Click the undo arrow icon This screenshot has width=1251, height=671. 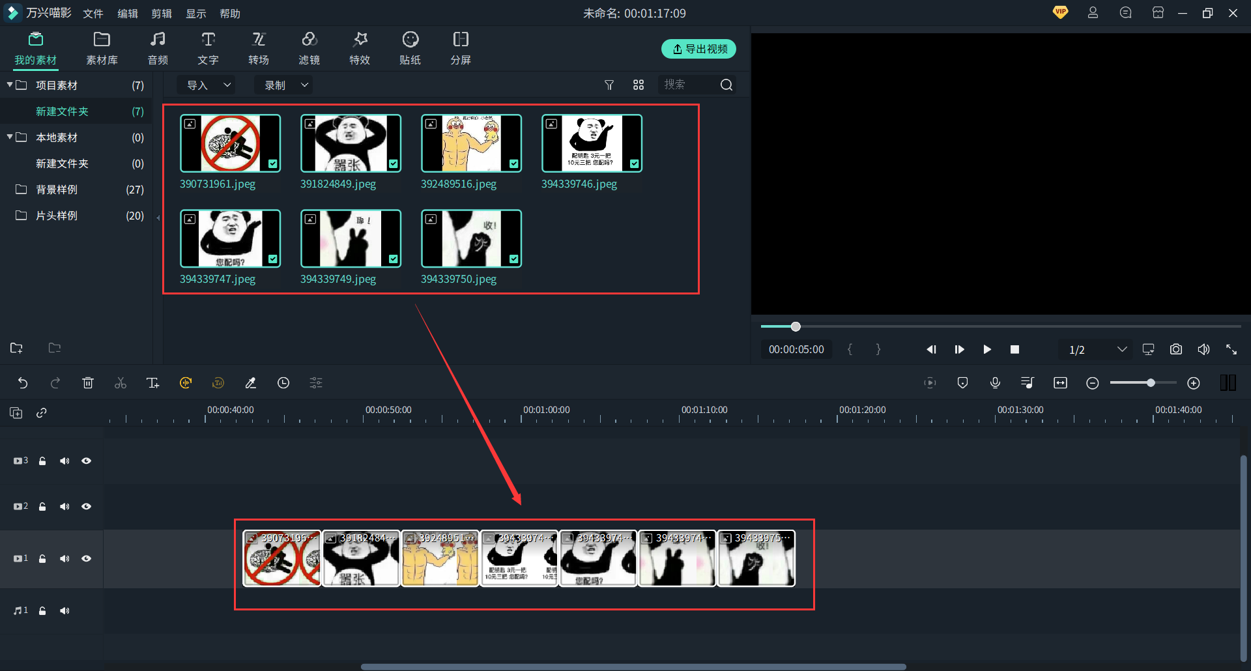coord(23,383)
